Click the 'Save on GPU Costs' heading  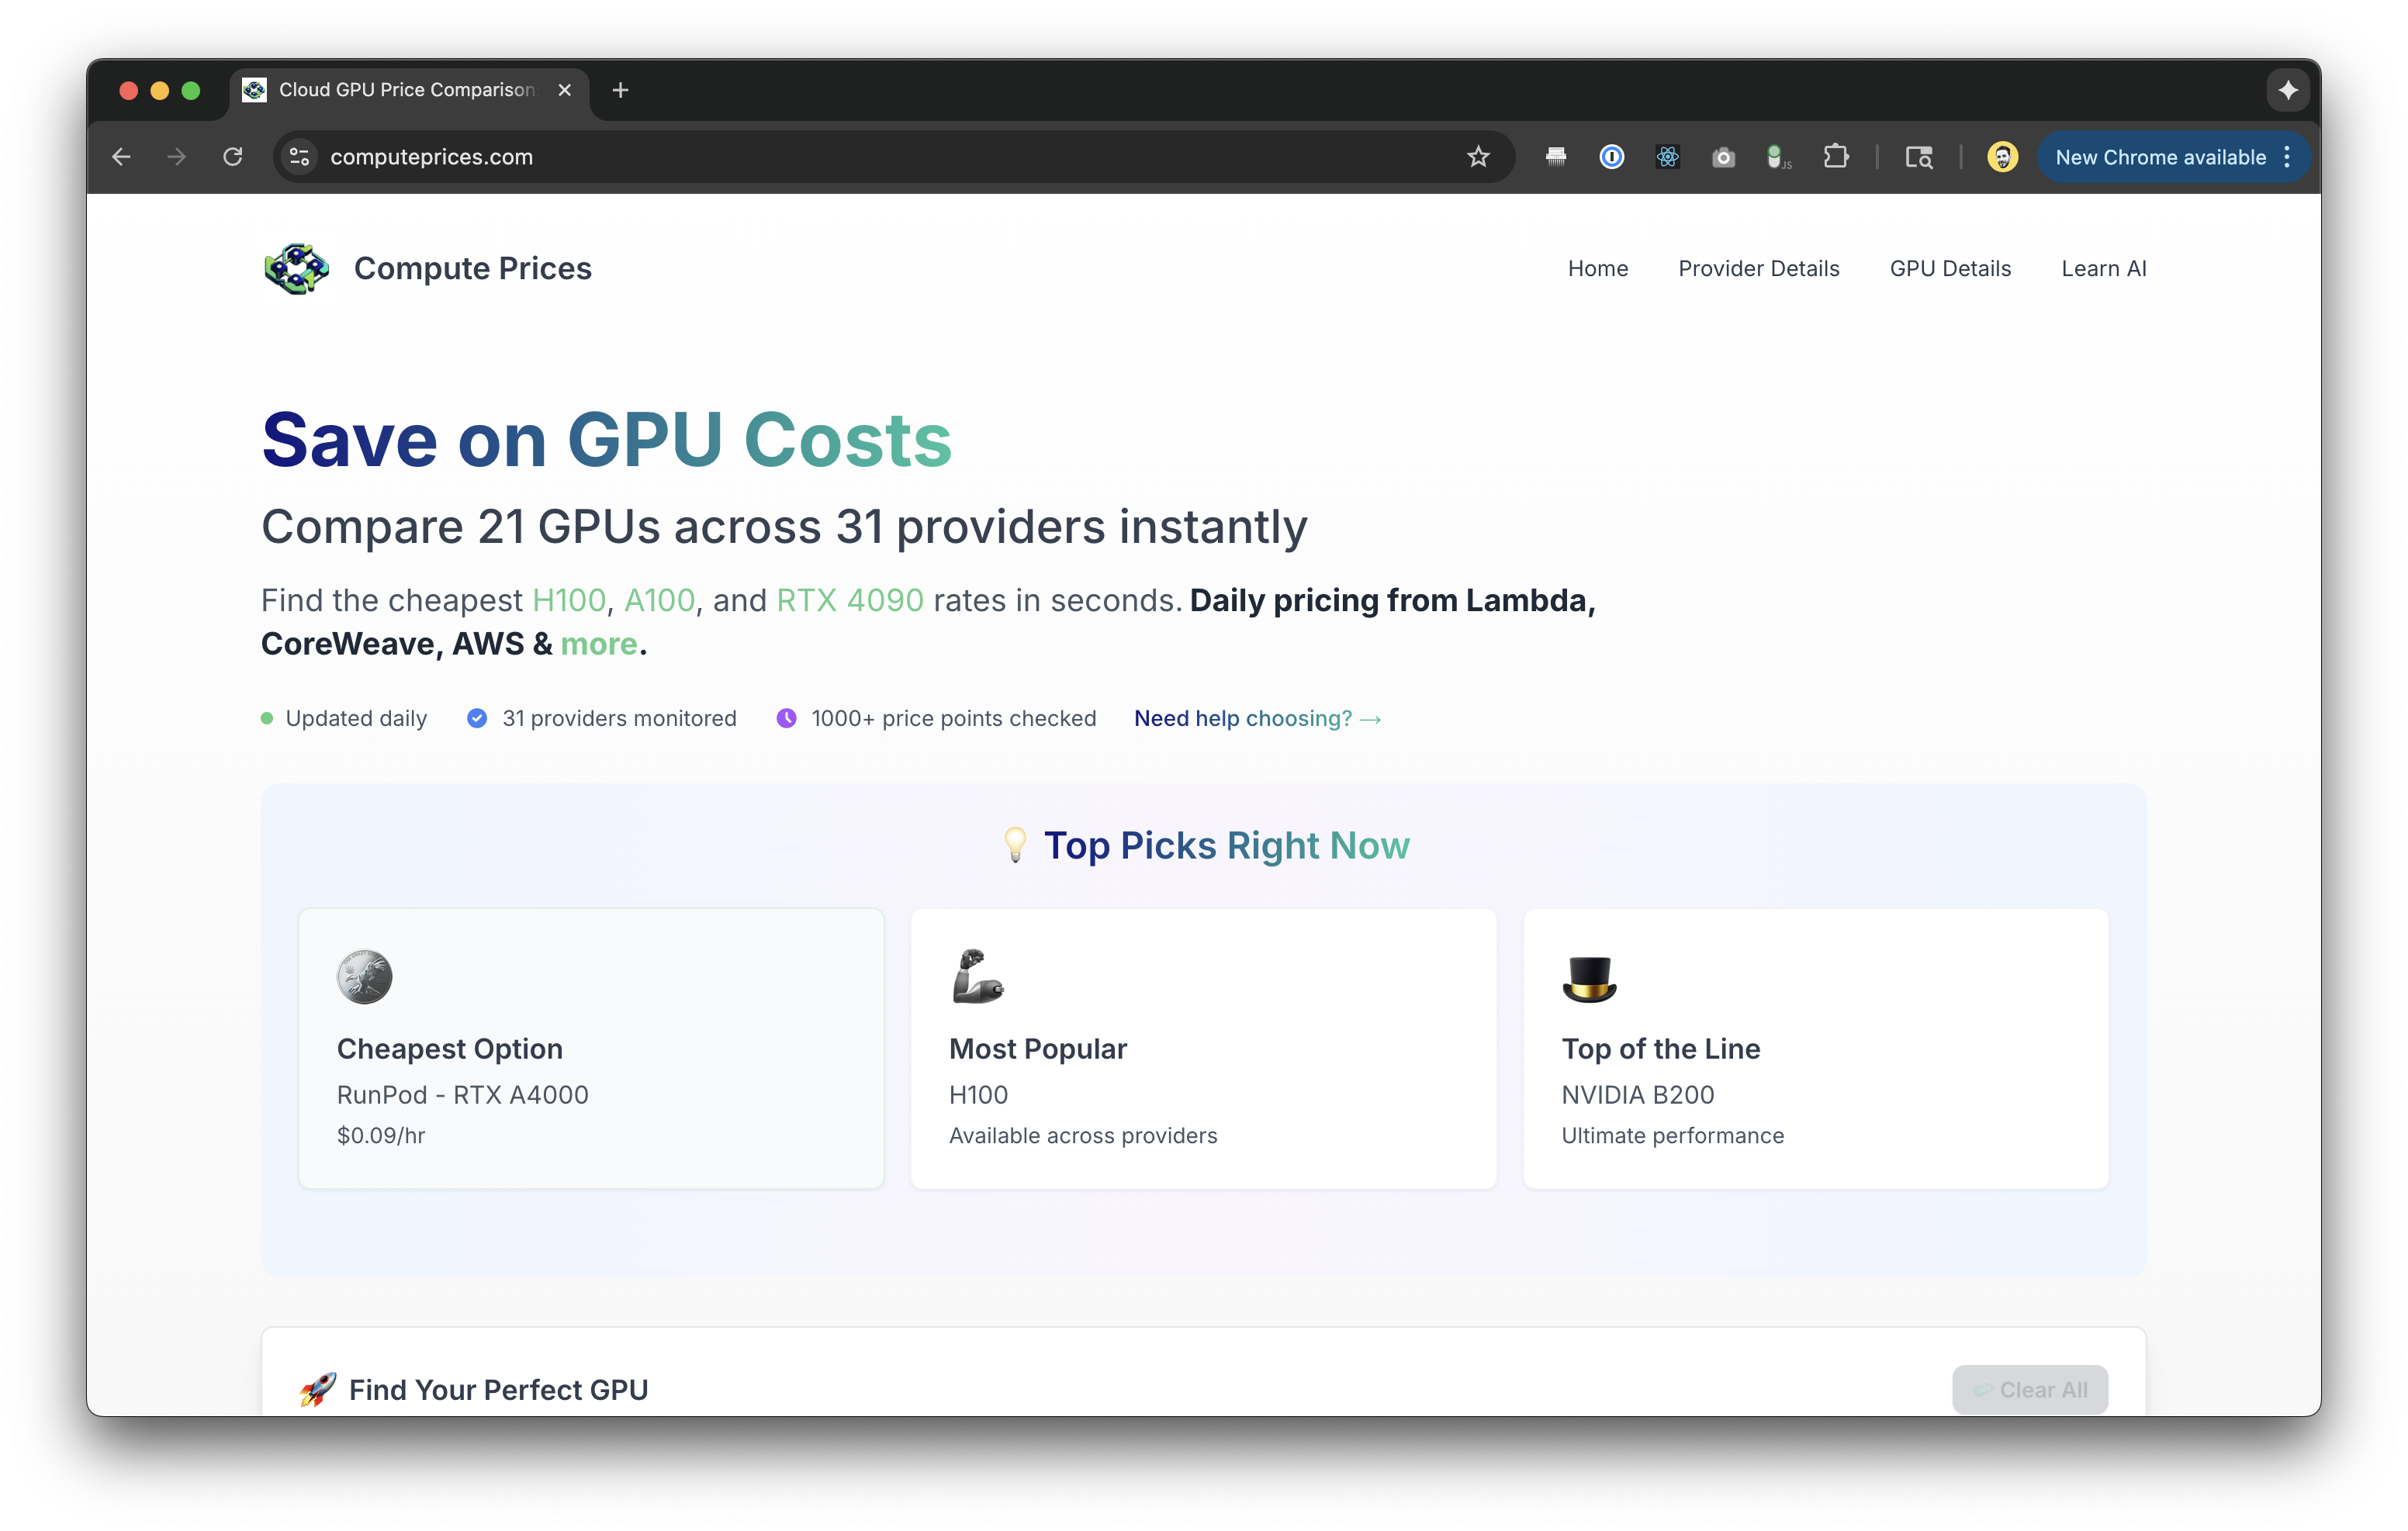pos(606,440)
